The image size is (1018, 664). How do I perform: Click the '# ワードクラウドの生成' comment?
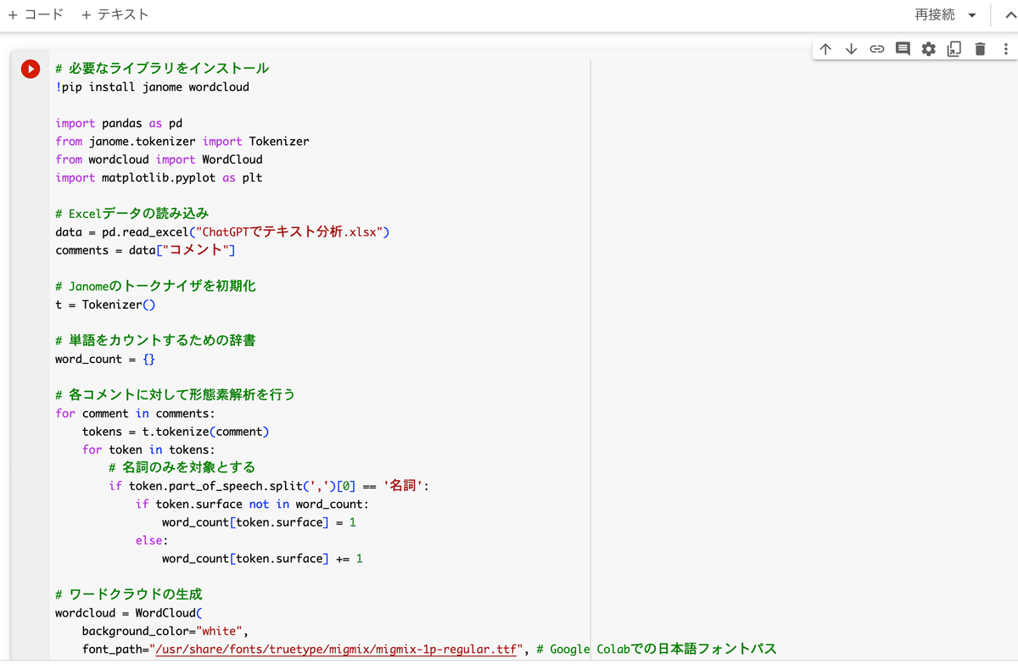tap(129, 594)
